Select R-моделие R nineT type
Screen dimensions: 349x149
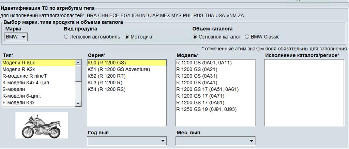pos(25,76)
